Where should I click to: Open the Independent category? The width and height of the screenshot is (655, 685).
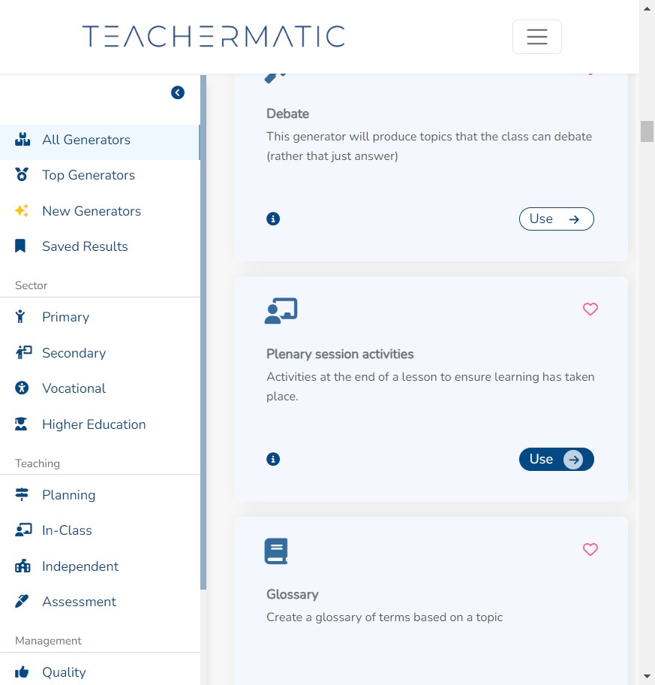tap(80, 566)
